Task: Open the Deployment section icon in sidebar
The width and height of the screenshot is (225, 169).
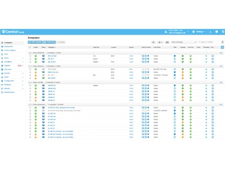Action: [2, 46]
